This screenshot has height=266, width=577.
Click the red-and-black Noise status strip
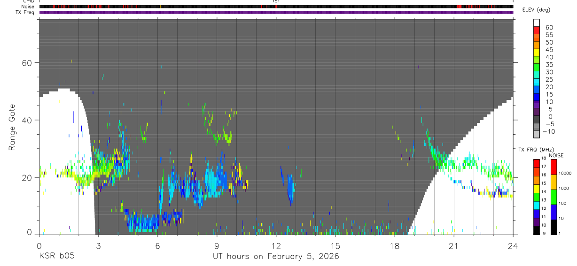pyautogui.click(x=276, y=7)
